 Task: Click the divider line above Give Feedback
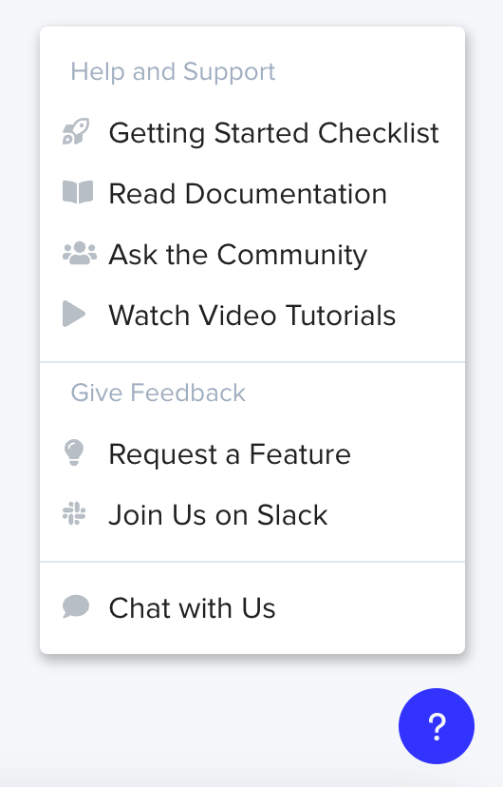(252, 362)
